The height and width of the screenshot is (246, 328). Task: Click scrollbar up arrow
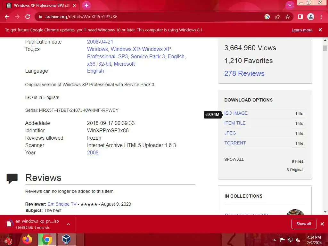pos(325,40)
